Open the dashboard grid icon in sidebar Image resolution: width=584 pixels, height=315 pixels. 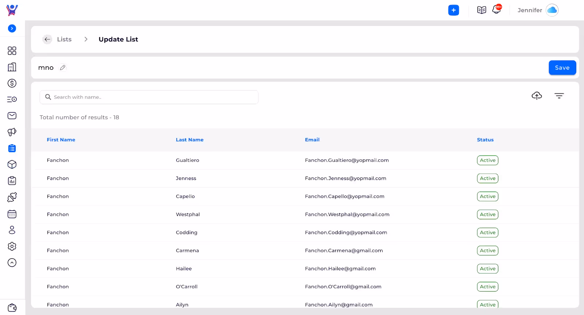pyautogui.click(x=12, y=51)
